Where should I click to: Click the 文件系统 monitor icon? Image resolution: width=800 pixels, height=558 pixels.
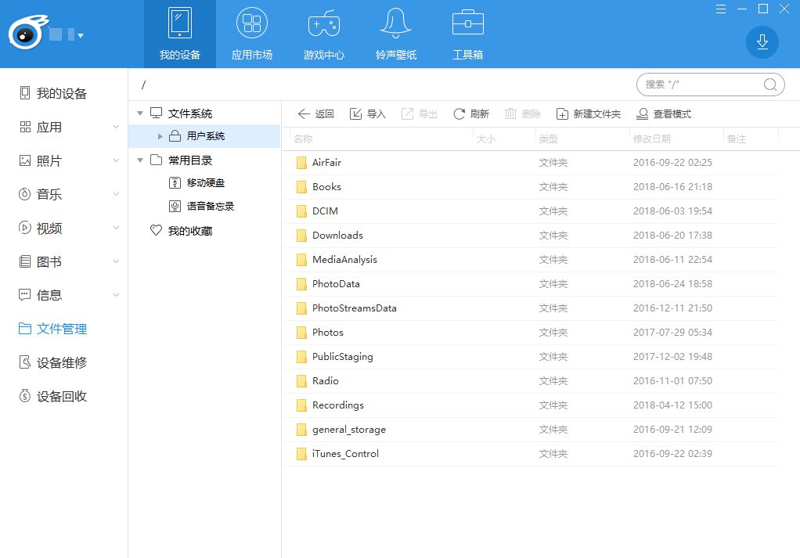(156, 113)
